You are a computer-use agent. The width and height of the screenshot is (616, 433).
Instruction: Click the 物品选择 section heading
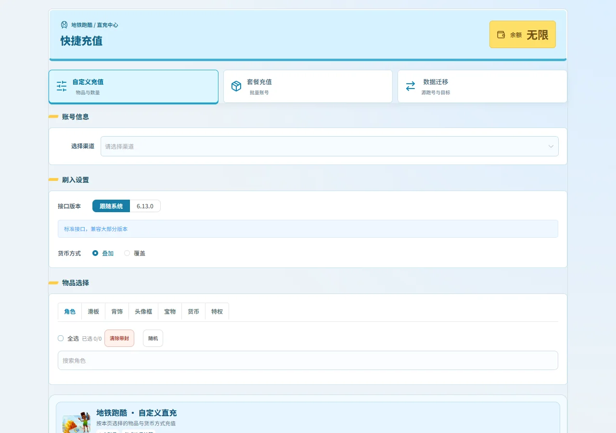pos(76,282)
